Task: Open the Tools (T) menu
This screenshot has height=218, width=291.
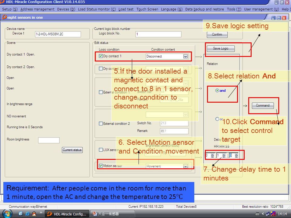Action: [234, 9]
